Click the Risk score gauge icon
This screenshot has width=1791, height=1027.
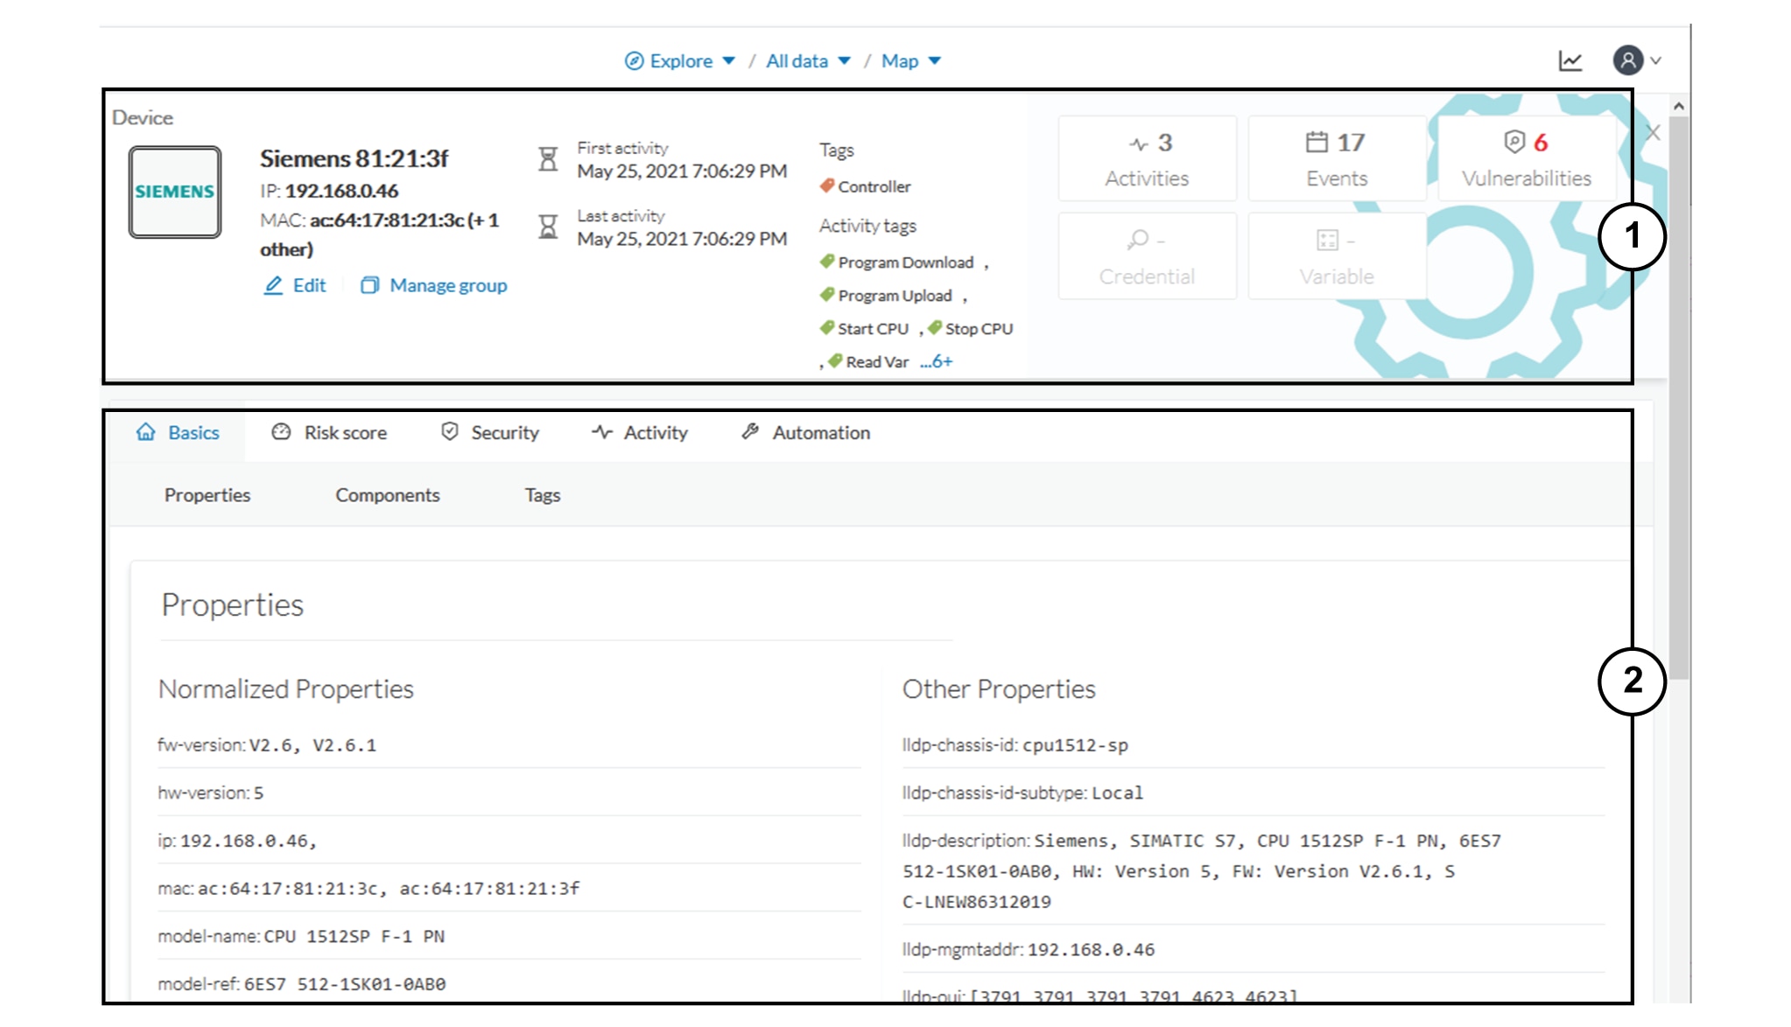click(x=281, y=432)
